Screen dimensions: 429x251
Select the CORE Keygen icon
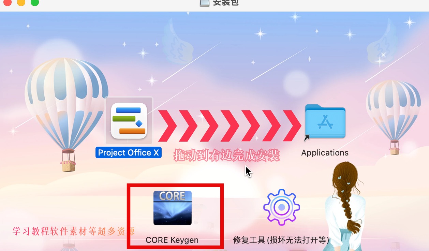[173, 208]
